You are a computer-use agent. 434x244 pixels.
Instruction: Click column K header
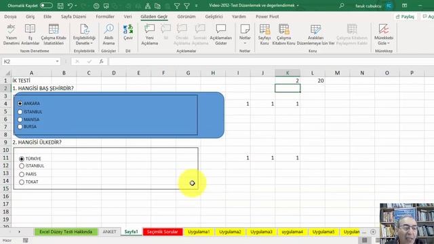(288, 73)
